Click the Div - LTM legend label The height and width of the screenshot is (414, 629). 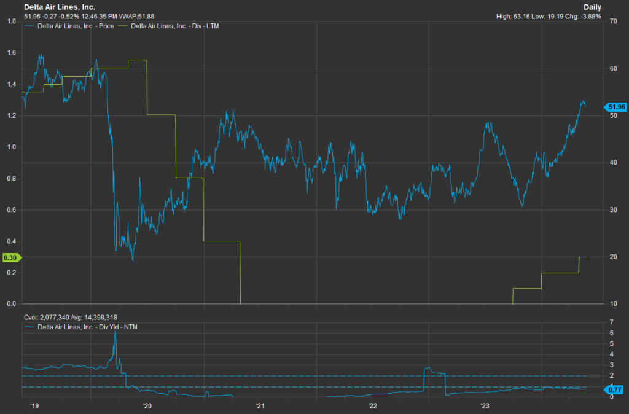click(x=175, y=26)
